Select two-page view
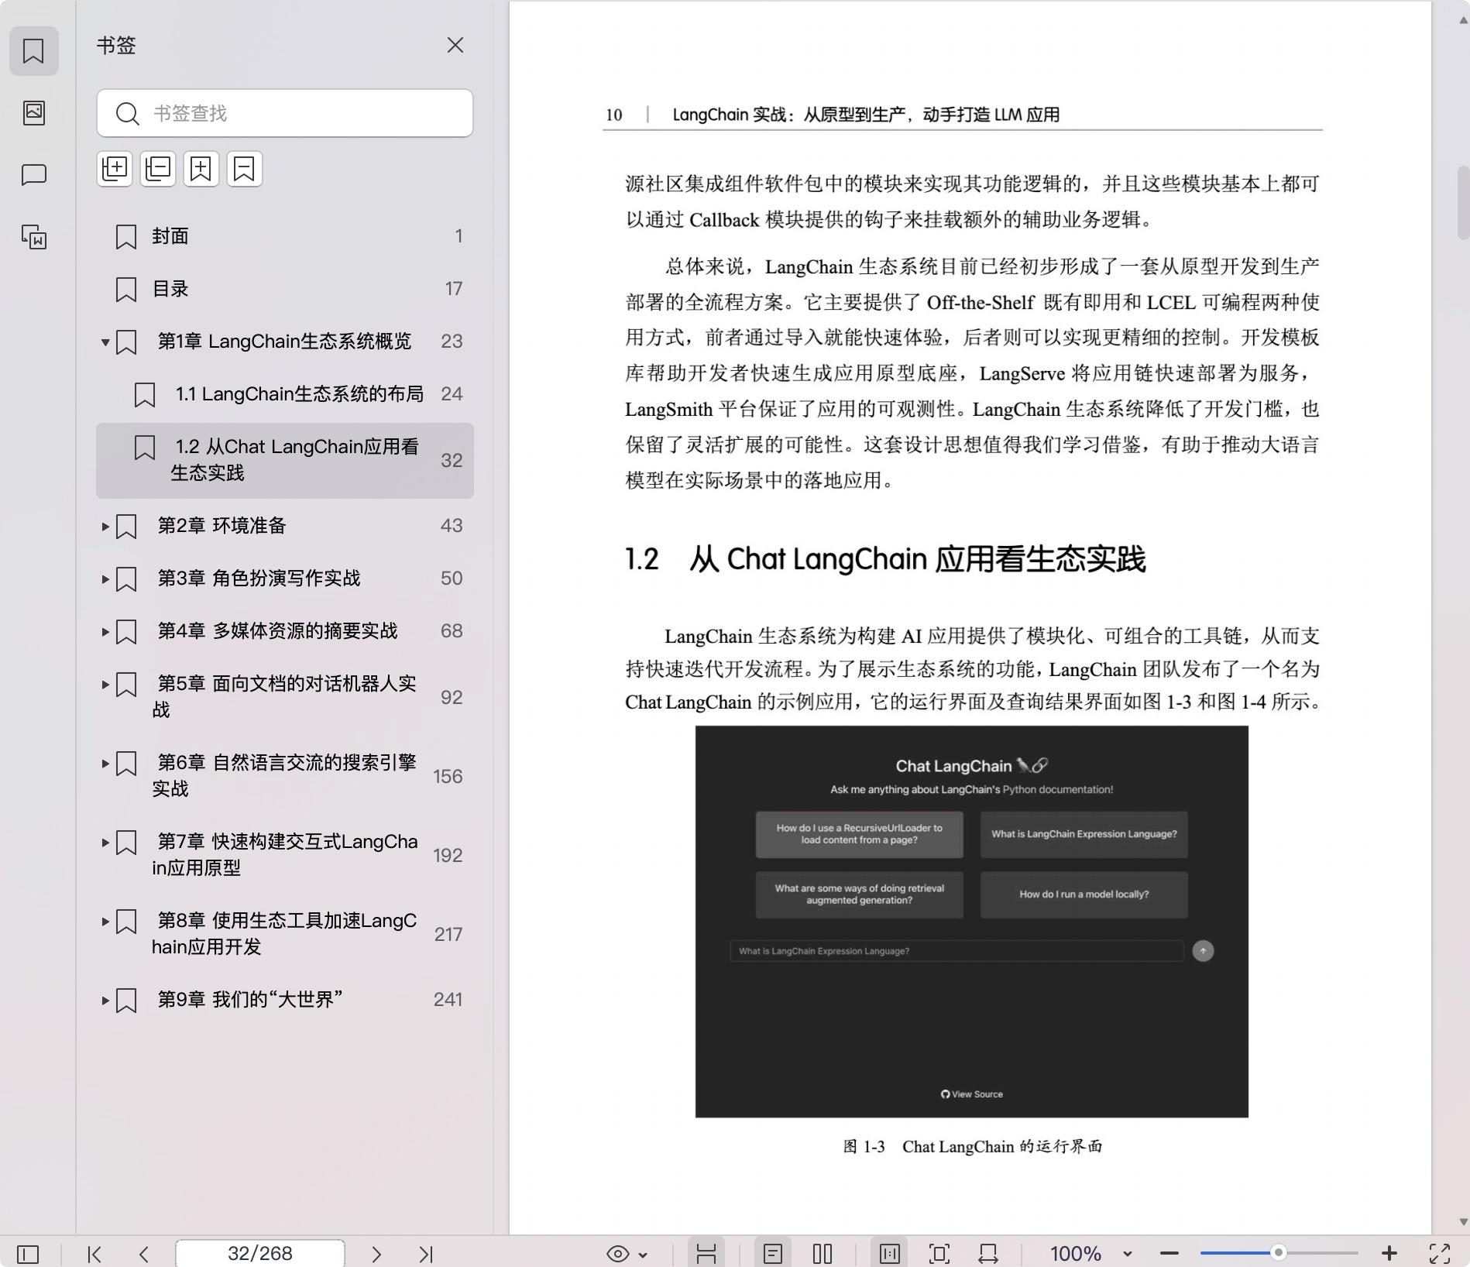 click(823, 1254)
